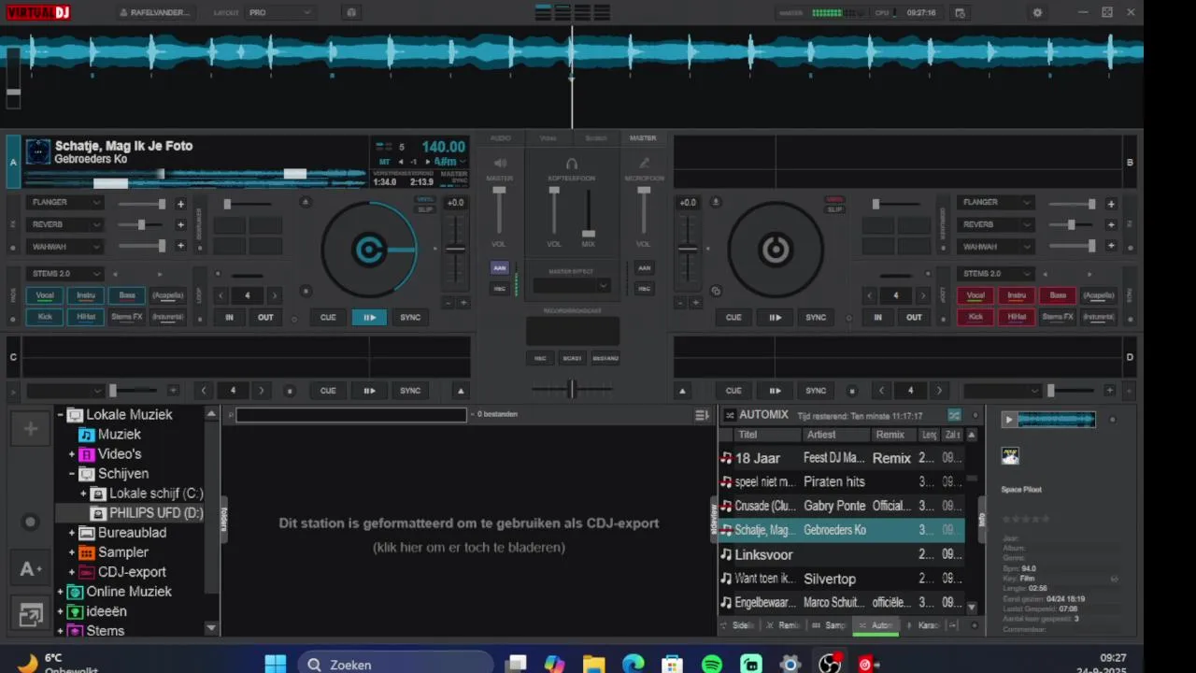The height and width of the screenshot is (673, 1196).
Task: Click SYNC on deck D
Action: tap(816, 391)
